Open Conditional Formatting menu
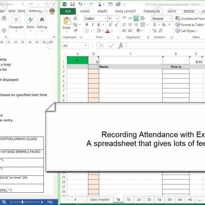Screen dimensions: 205x205 point(190,18)
